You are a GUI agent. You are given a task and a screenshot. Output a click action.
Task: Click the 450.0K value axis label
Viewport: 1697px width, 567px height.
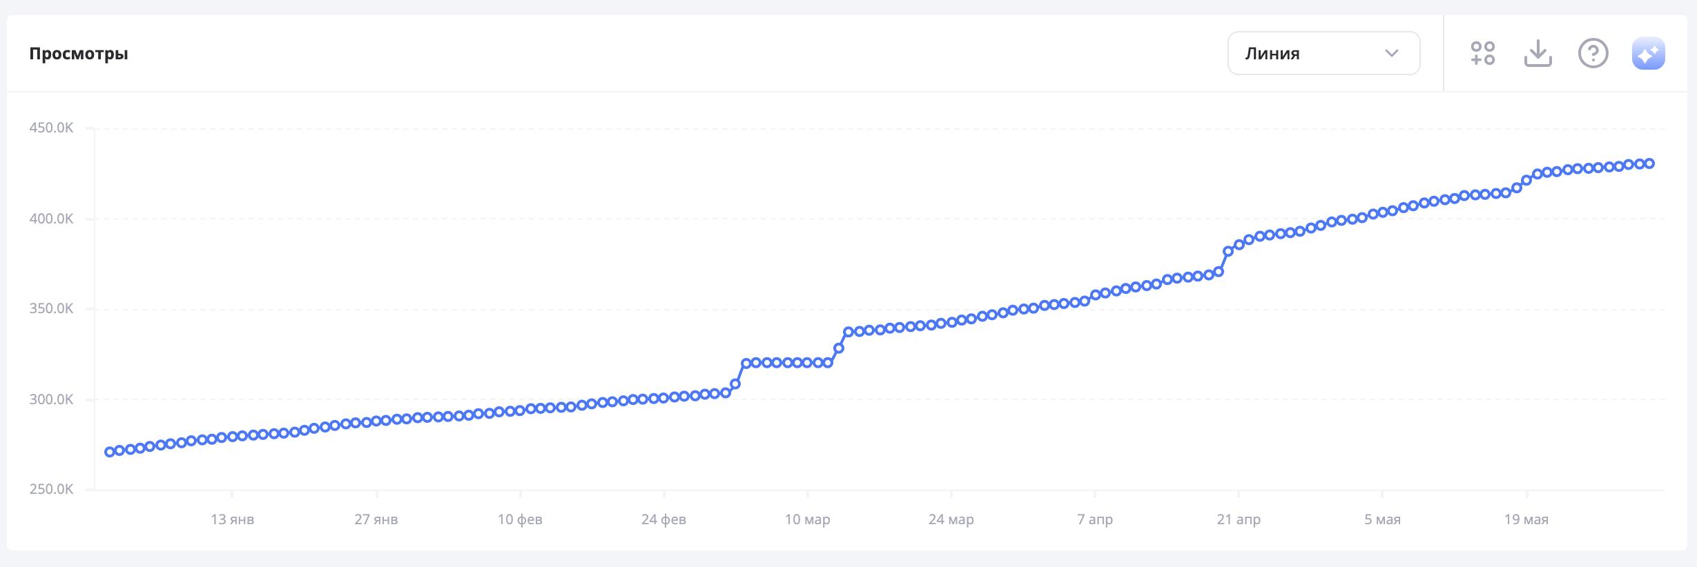(51, 128)
